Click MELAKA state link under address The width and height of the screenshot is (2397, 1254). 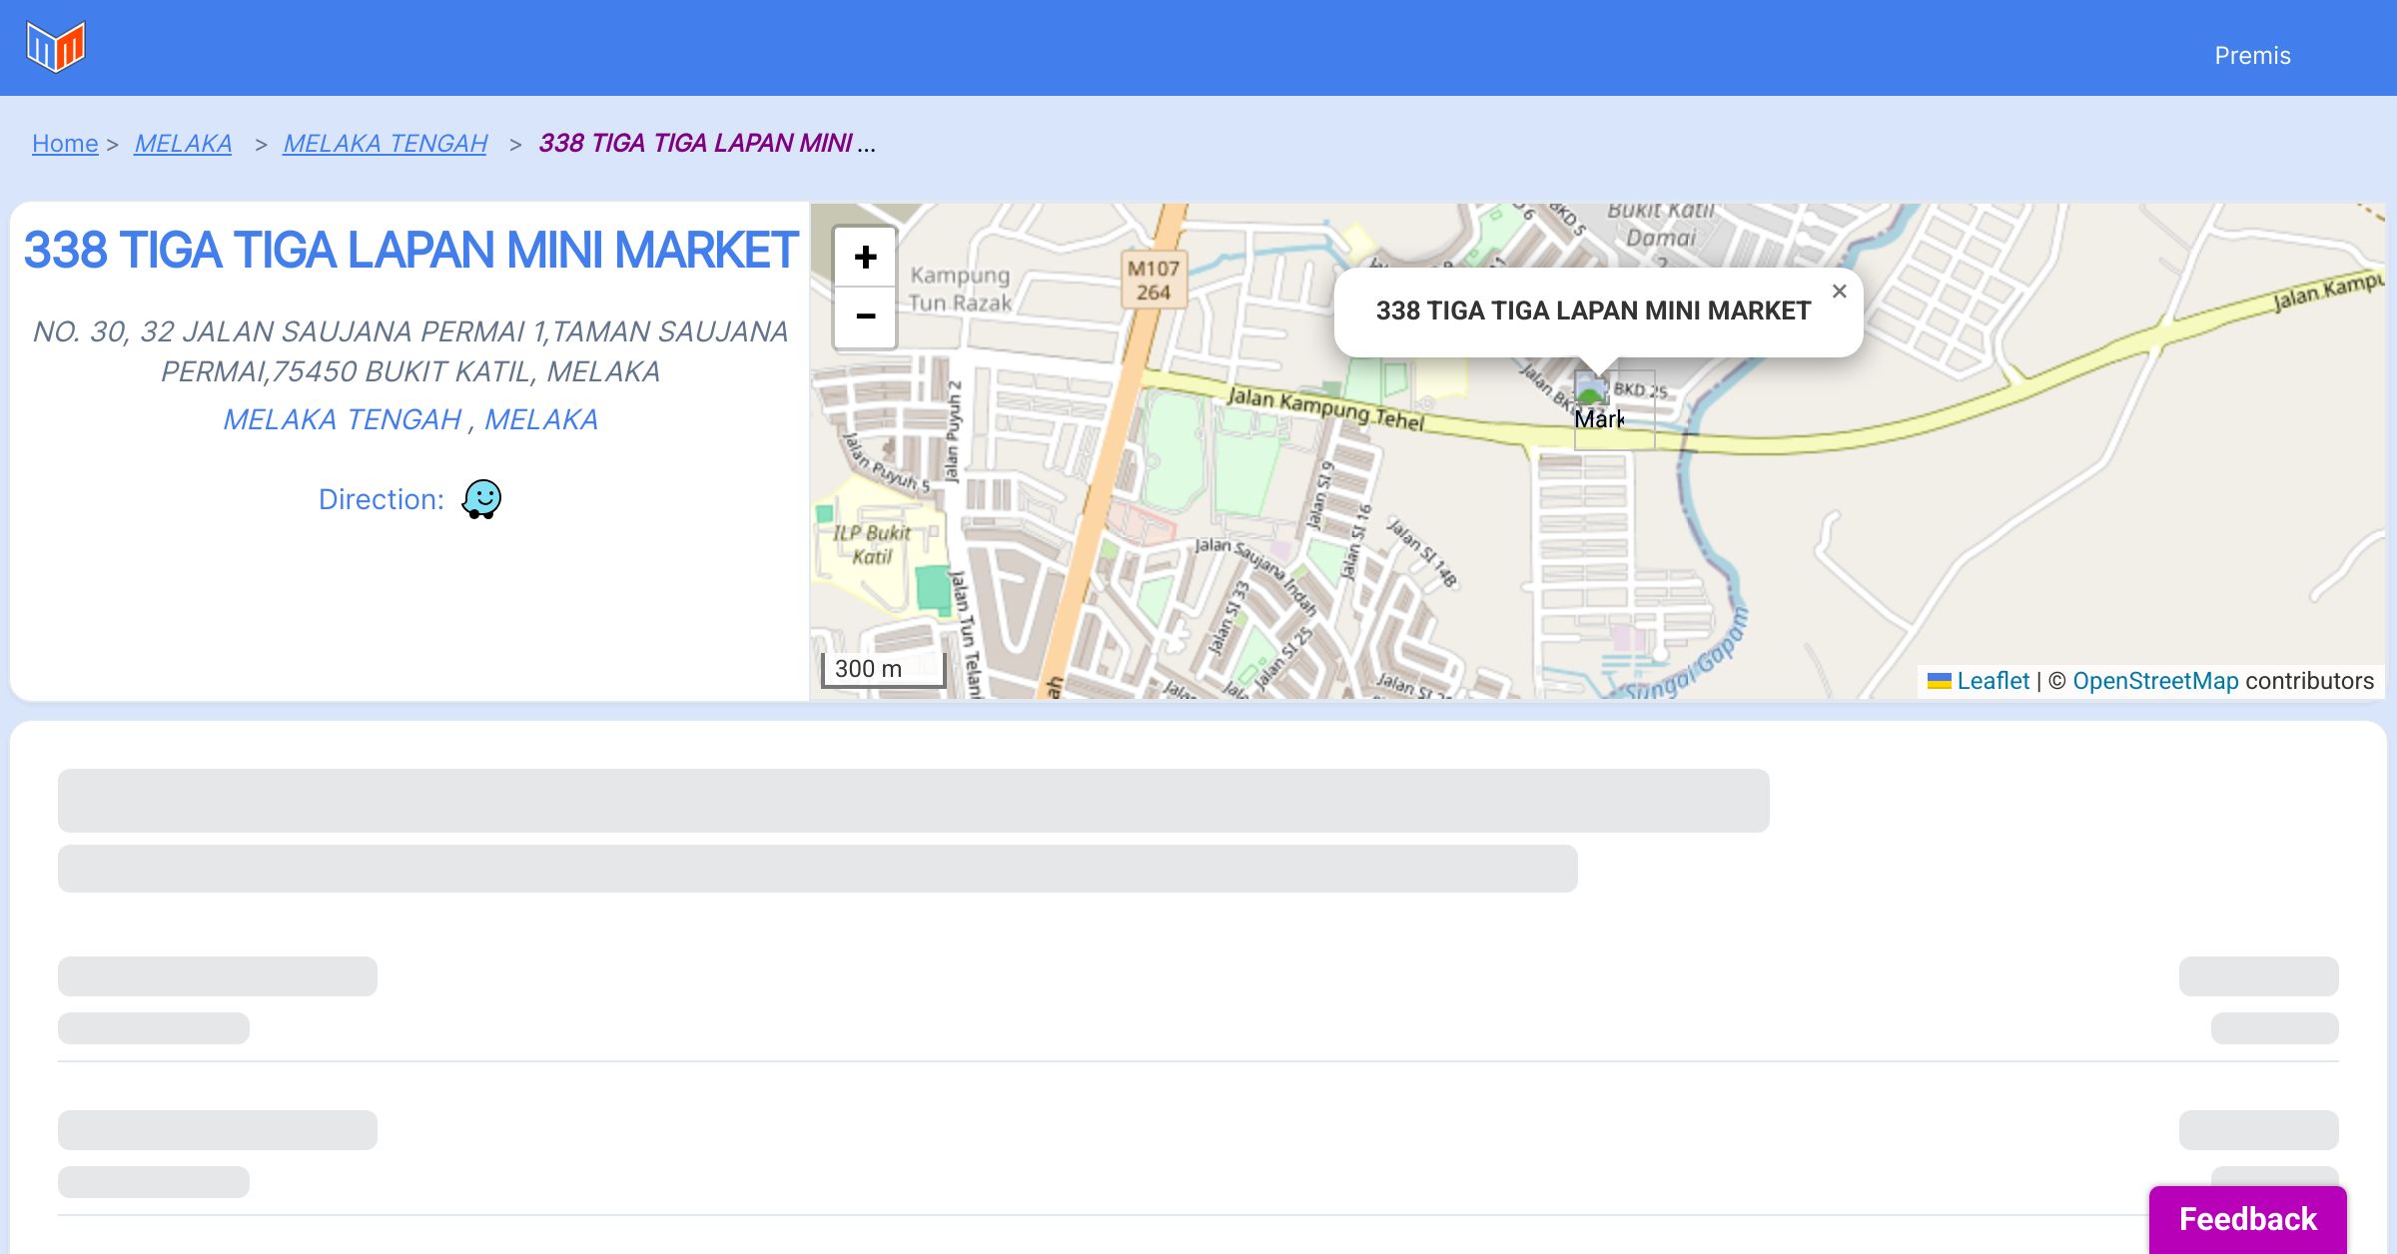click(x=541, y=419)
